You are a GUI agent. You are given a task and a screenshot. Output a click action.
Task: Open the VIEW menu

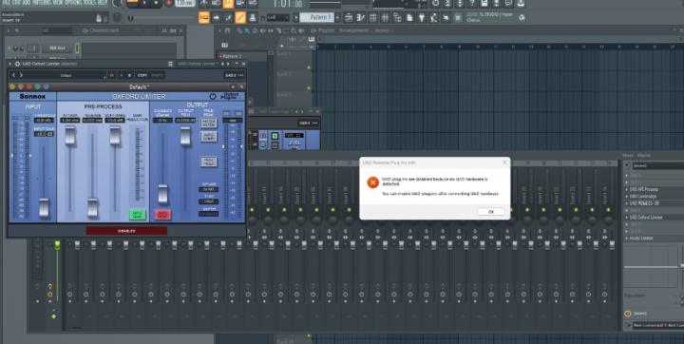click(x=58, y=3)
